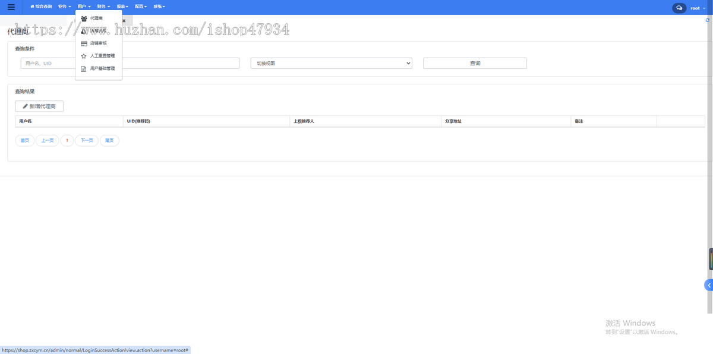Select page number 1
Image resolution: width=713 pixels, height=354 pixels.
(x=67, y=141)
